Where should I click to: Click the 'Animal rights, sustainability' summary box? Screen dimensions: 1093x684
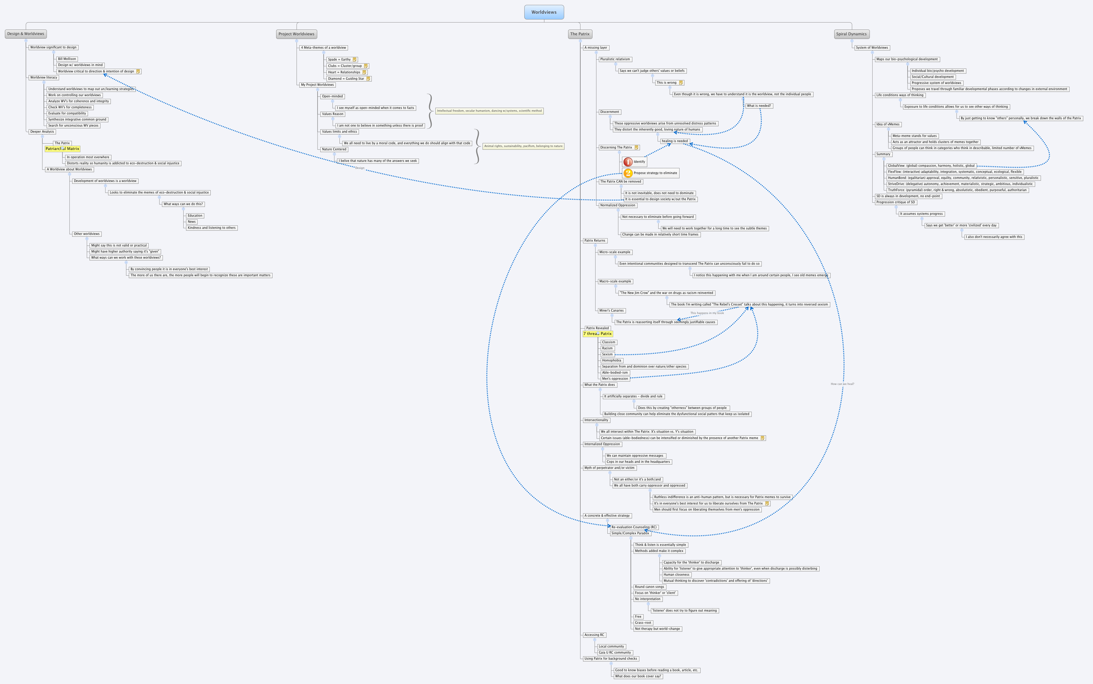click(x=523, y=146)
